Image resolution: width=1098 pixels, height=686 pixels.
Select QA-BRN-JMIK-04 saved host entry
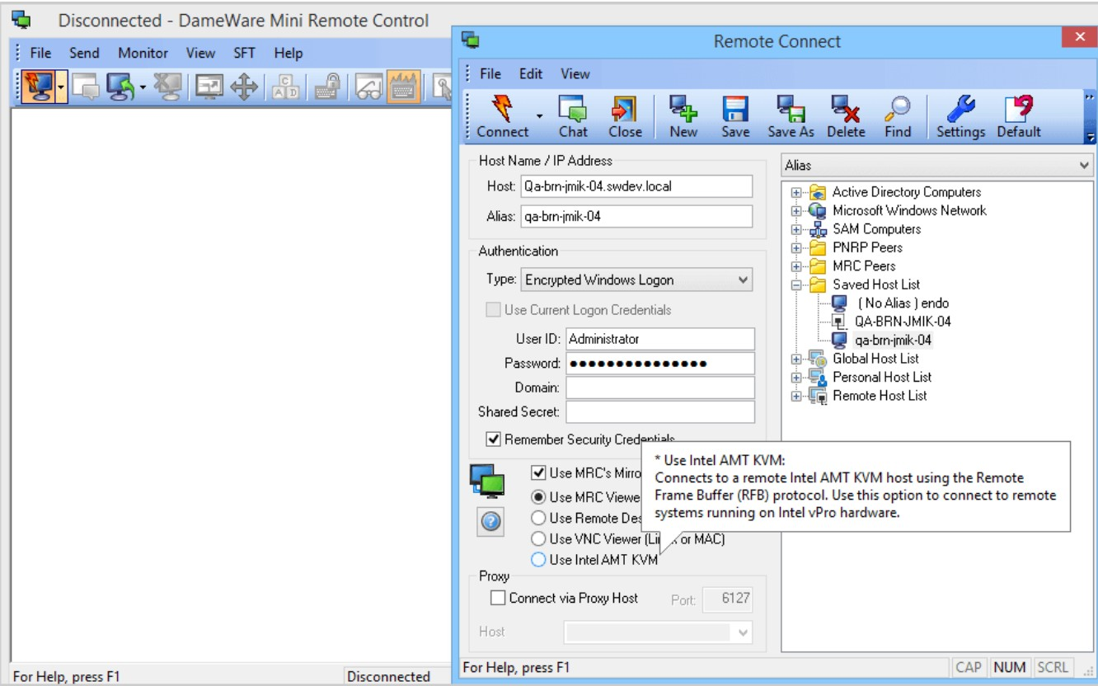pos(903,322)
